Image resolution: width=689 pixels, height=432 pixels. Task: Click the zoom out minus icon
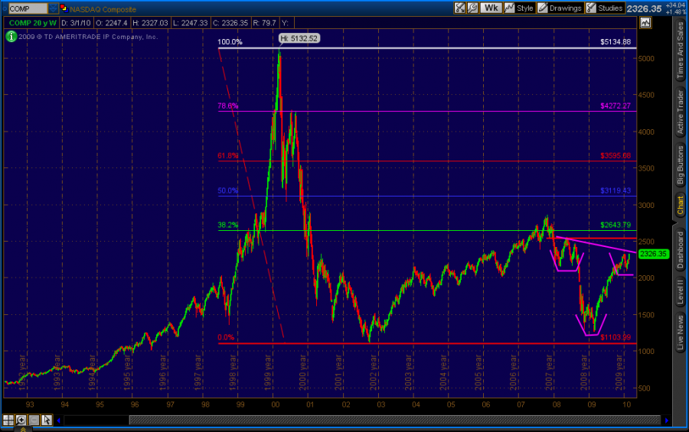point(34,420)
